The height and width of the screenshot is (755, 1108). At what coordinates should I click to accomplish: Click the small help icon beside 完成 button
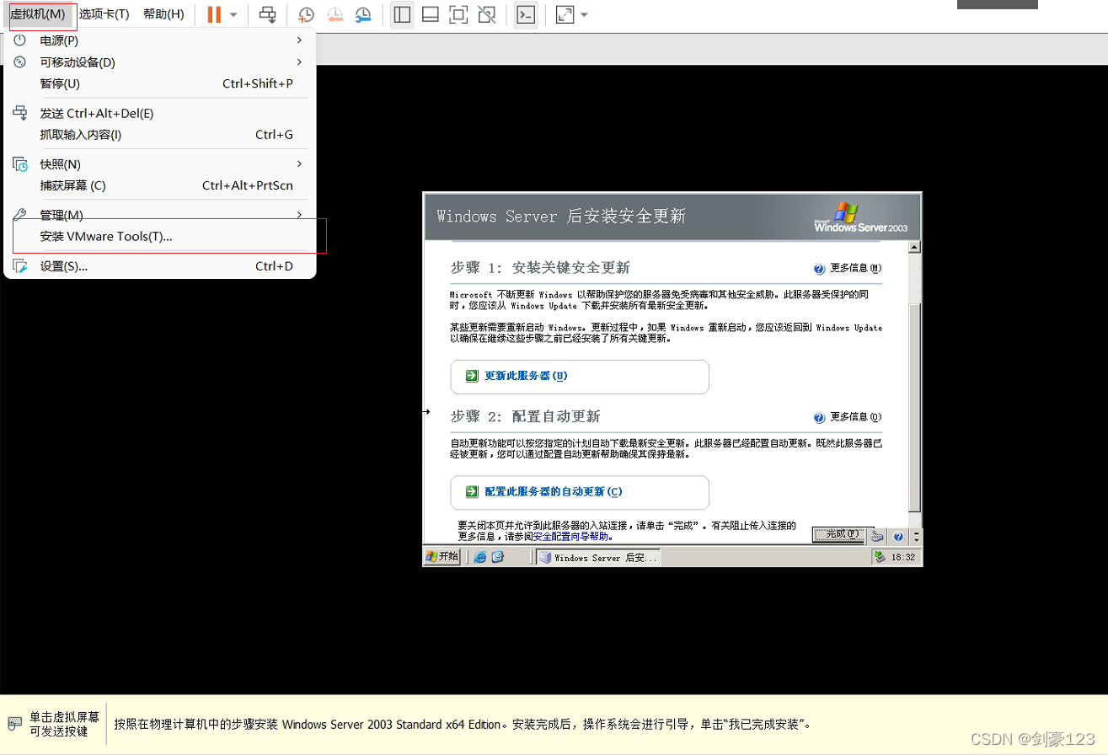click(x=898, y=536)
